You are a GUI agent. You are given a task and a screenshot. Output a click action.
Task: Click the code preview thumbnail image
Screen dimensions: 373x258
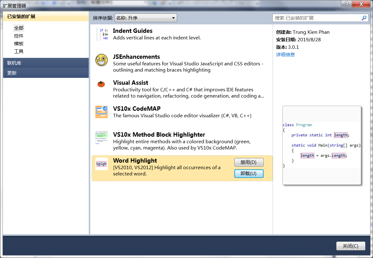(x=322, y=145)
